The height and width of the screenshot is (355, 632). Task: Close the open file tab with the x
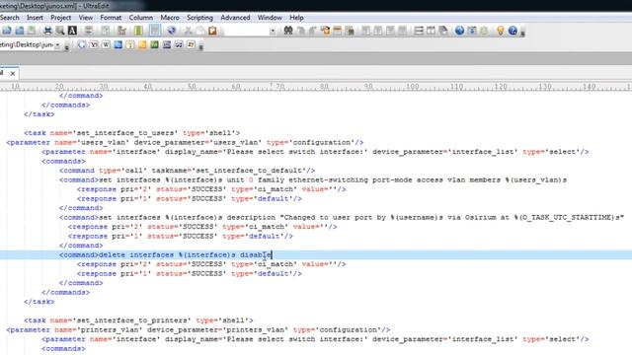coord(13,73)
